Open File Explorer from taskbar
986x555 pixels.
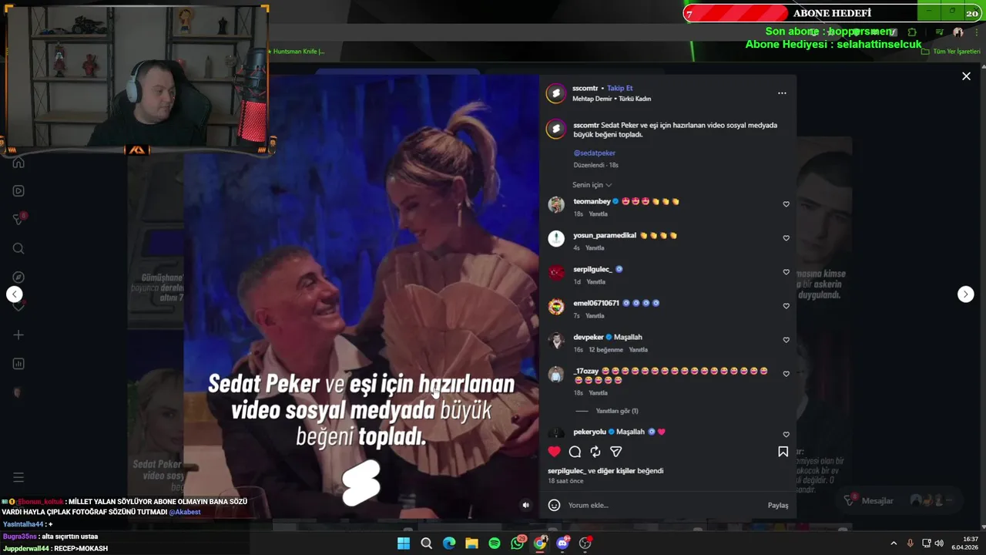tap(471, 543)
